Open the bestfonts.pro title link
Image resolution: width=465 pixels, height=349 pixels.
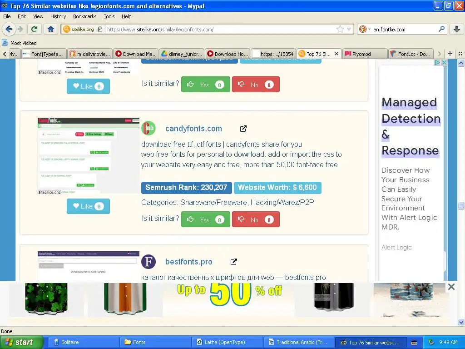188,262
